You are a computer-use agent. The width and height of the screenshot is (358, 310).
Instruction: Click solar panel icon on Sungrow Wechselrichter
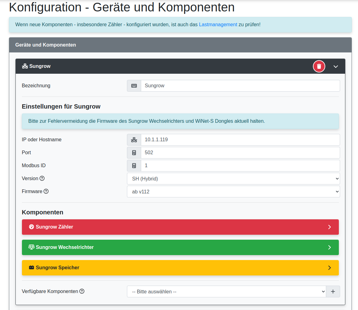32,247
